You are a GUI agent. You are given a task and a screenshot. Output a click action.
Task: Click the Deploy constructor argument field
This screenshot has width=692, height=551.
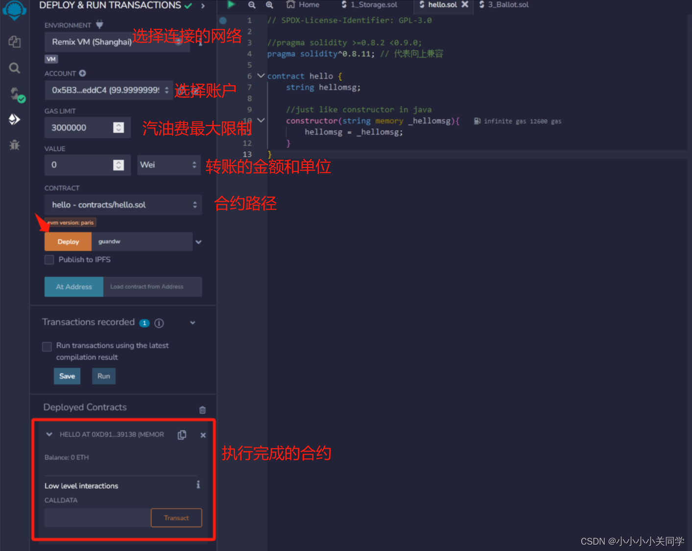(142, 241)
